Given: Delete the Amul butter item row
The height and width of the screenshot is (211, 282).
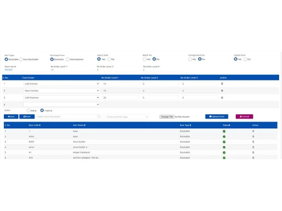Looking at the screenshot, I should [x=253, y=142].
